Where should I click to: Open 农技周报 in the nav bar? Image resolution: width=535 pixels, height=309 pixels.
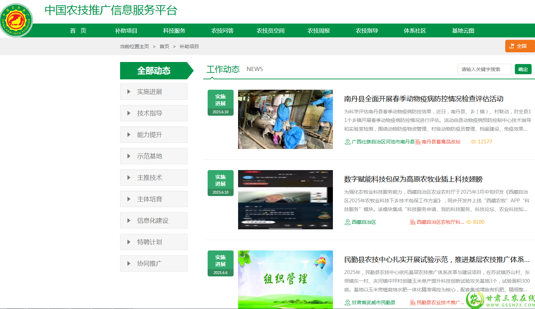pyautogui.click(x=319, y=31)
